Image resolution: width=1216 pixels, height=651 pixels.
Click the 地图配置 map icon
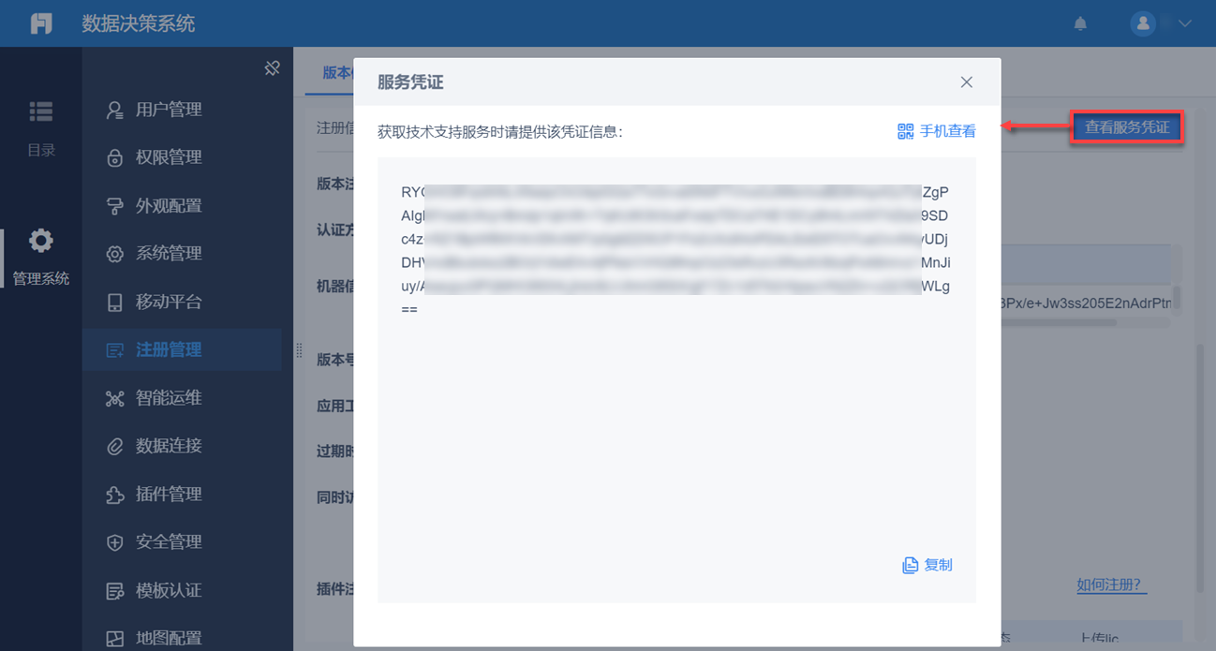pyautogui.click(x=114, y=639)
